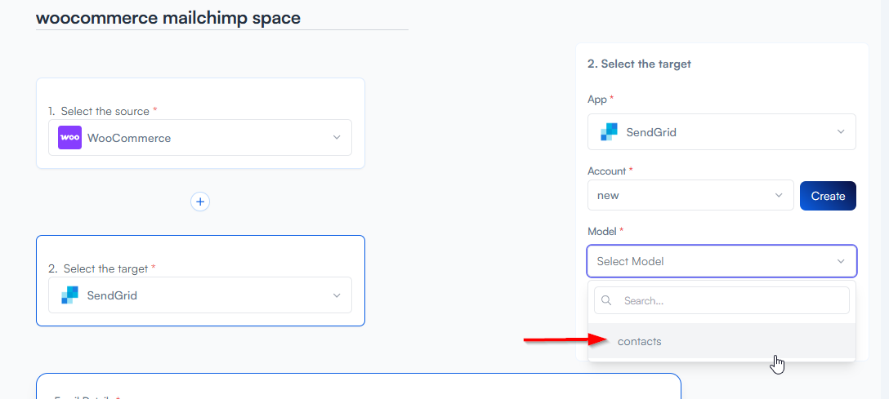Viewport: 889px width, 399px height.
Task: Choose the 'contacts' model option
Action: point(639,341)
